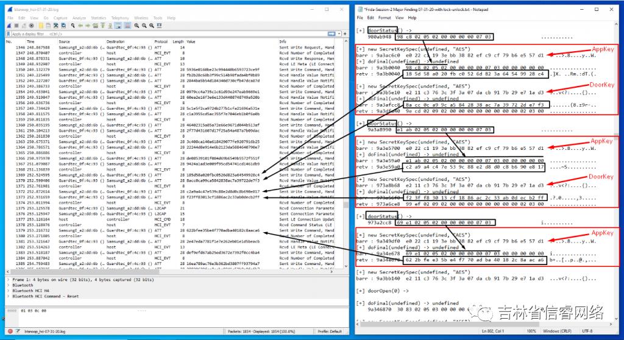Zoom in the Wireshark text
The image size is (624, 340).
(x=136, y=26)
